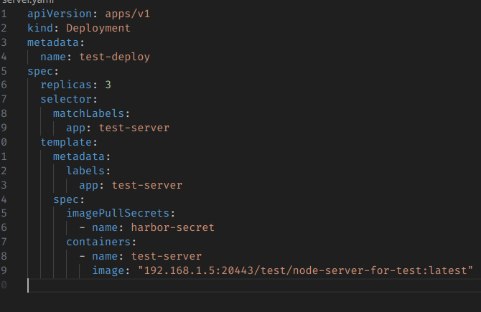Select the Deployment value text
The height and width of the screenshot is (312, 481).
point(98,28)
